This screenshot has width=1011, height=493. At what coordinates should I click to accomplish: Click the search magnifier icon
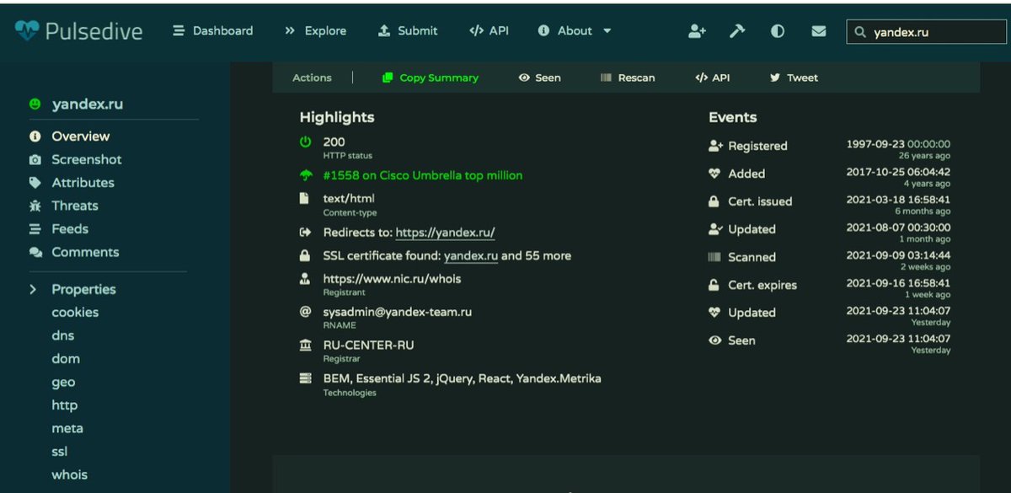point(860,33)
